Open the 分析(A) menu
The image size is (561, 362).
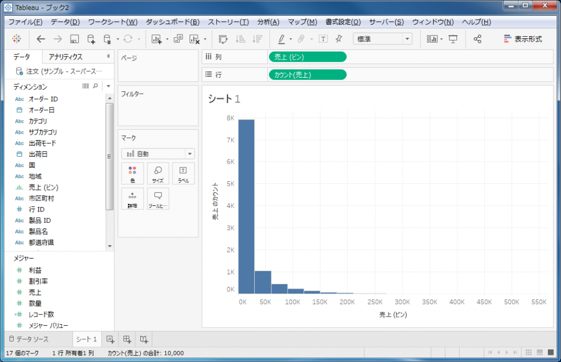tap(268, 22)
